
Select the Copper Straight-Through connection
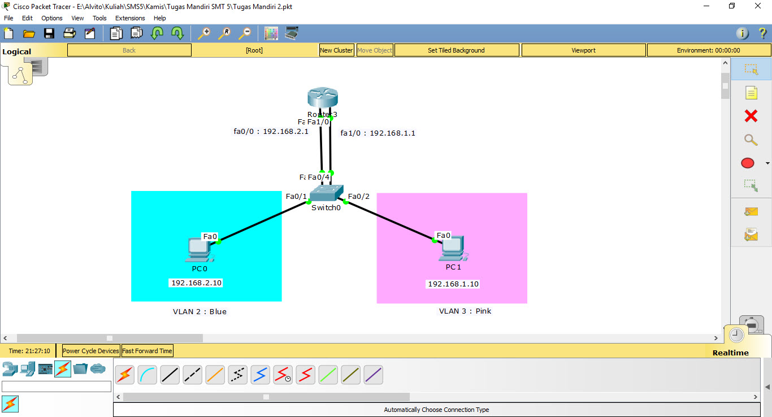click(170, 374)
